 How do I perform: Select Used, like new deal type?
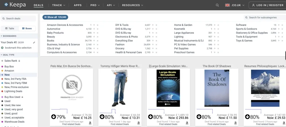[13, 105]
